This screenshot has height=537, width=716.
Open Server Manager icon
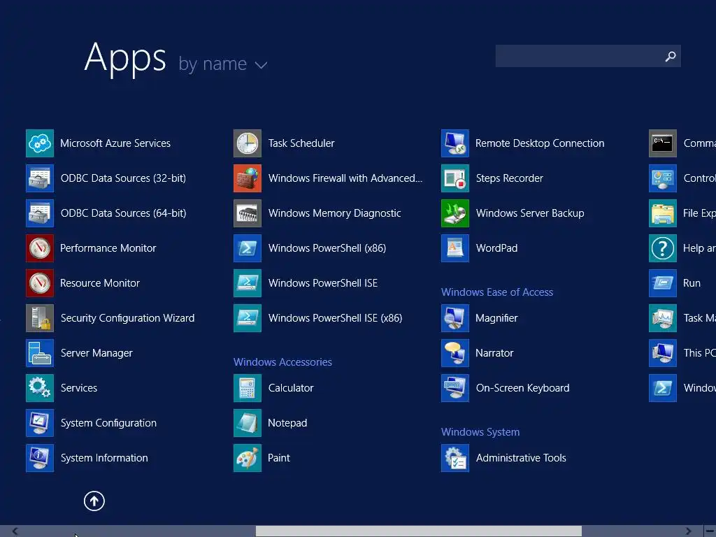[40, 353]
